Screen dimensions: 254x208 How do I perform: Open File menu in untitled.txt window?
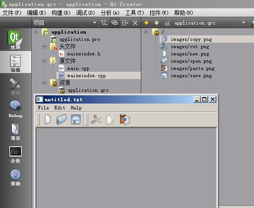[x=43, y=108]
